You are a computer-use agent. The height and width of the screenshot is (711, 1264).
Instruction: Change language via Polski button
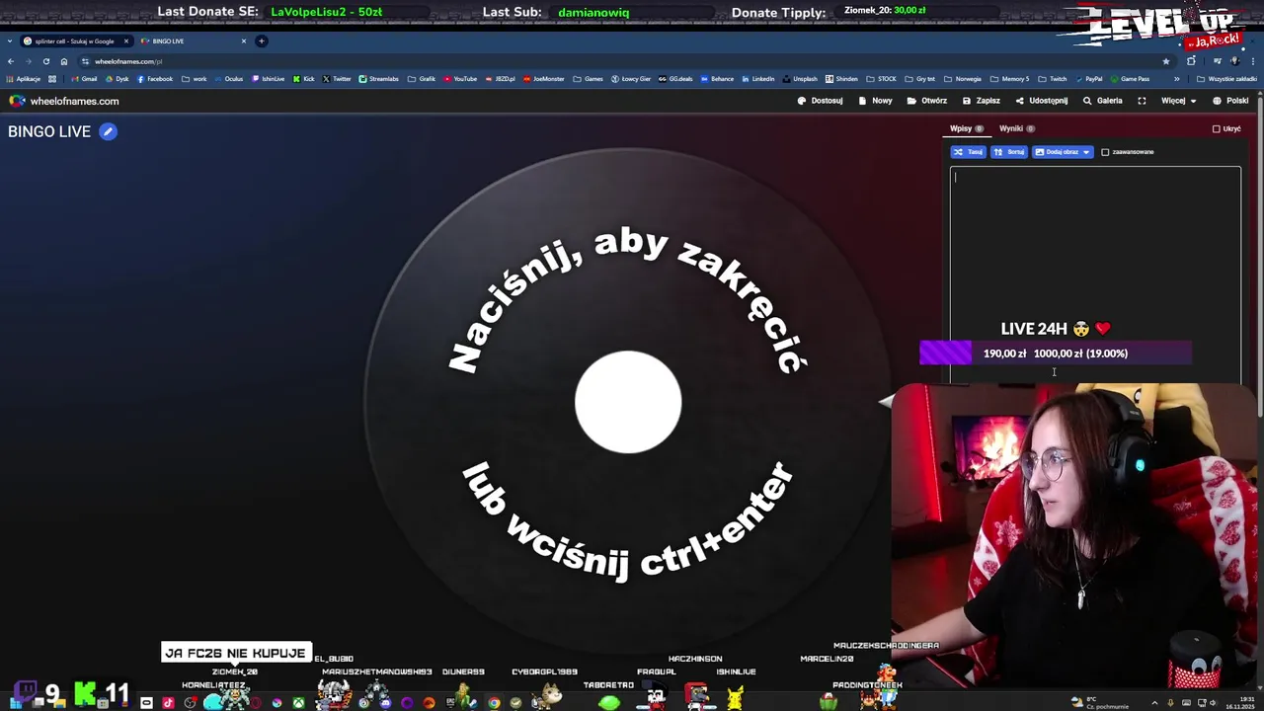[x=1230, y=101]
